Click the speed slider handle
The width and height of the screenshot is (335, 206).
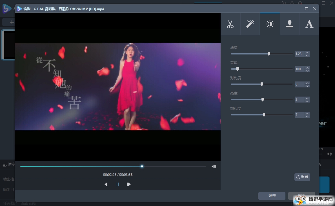click(x=269, y=54)
